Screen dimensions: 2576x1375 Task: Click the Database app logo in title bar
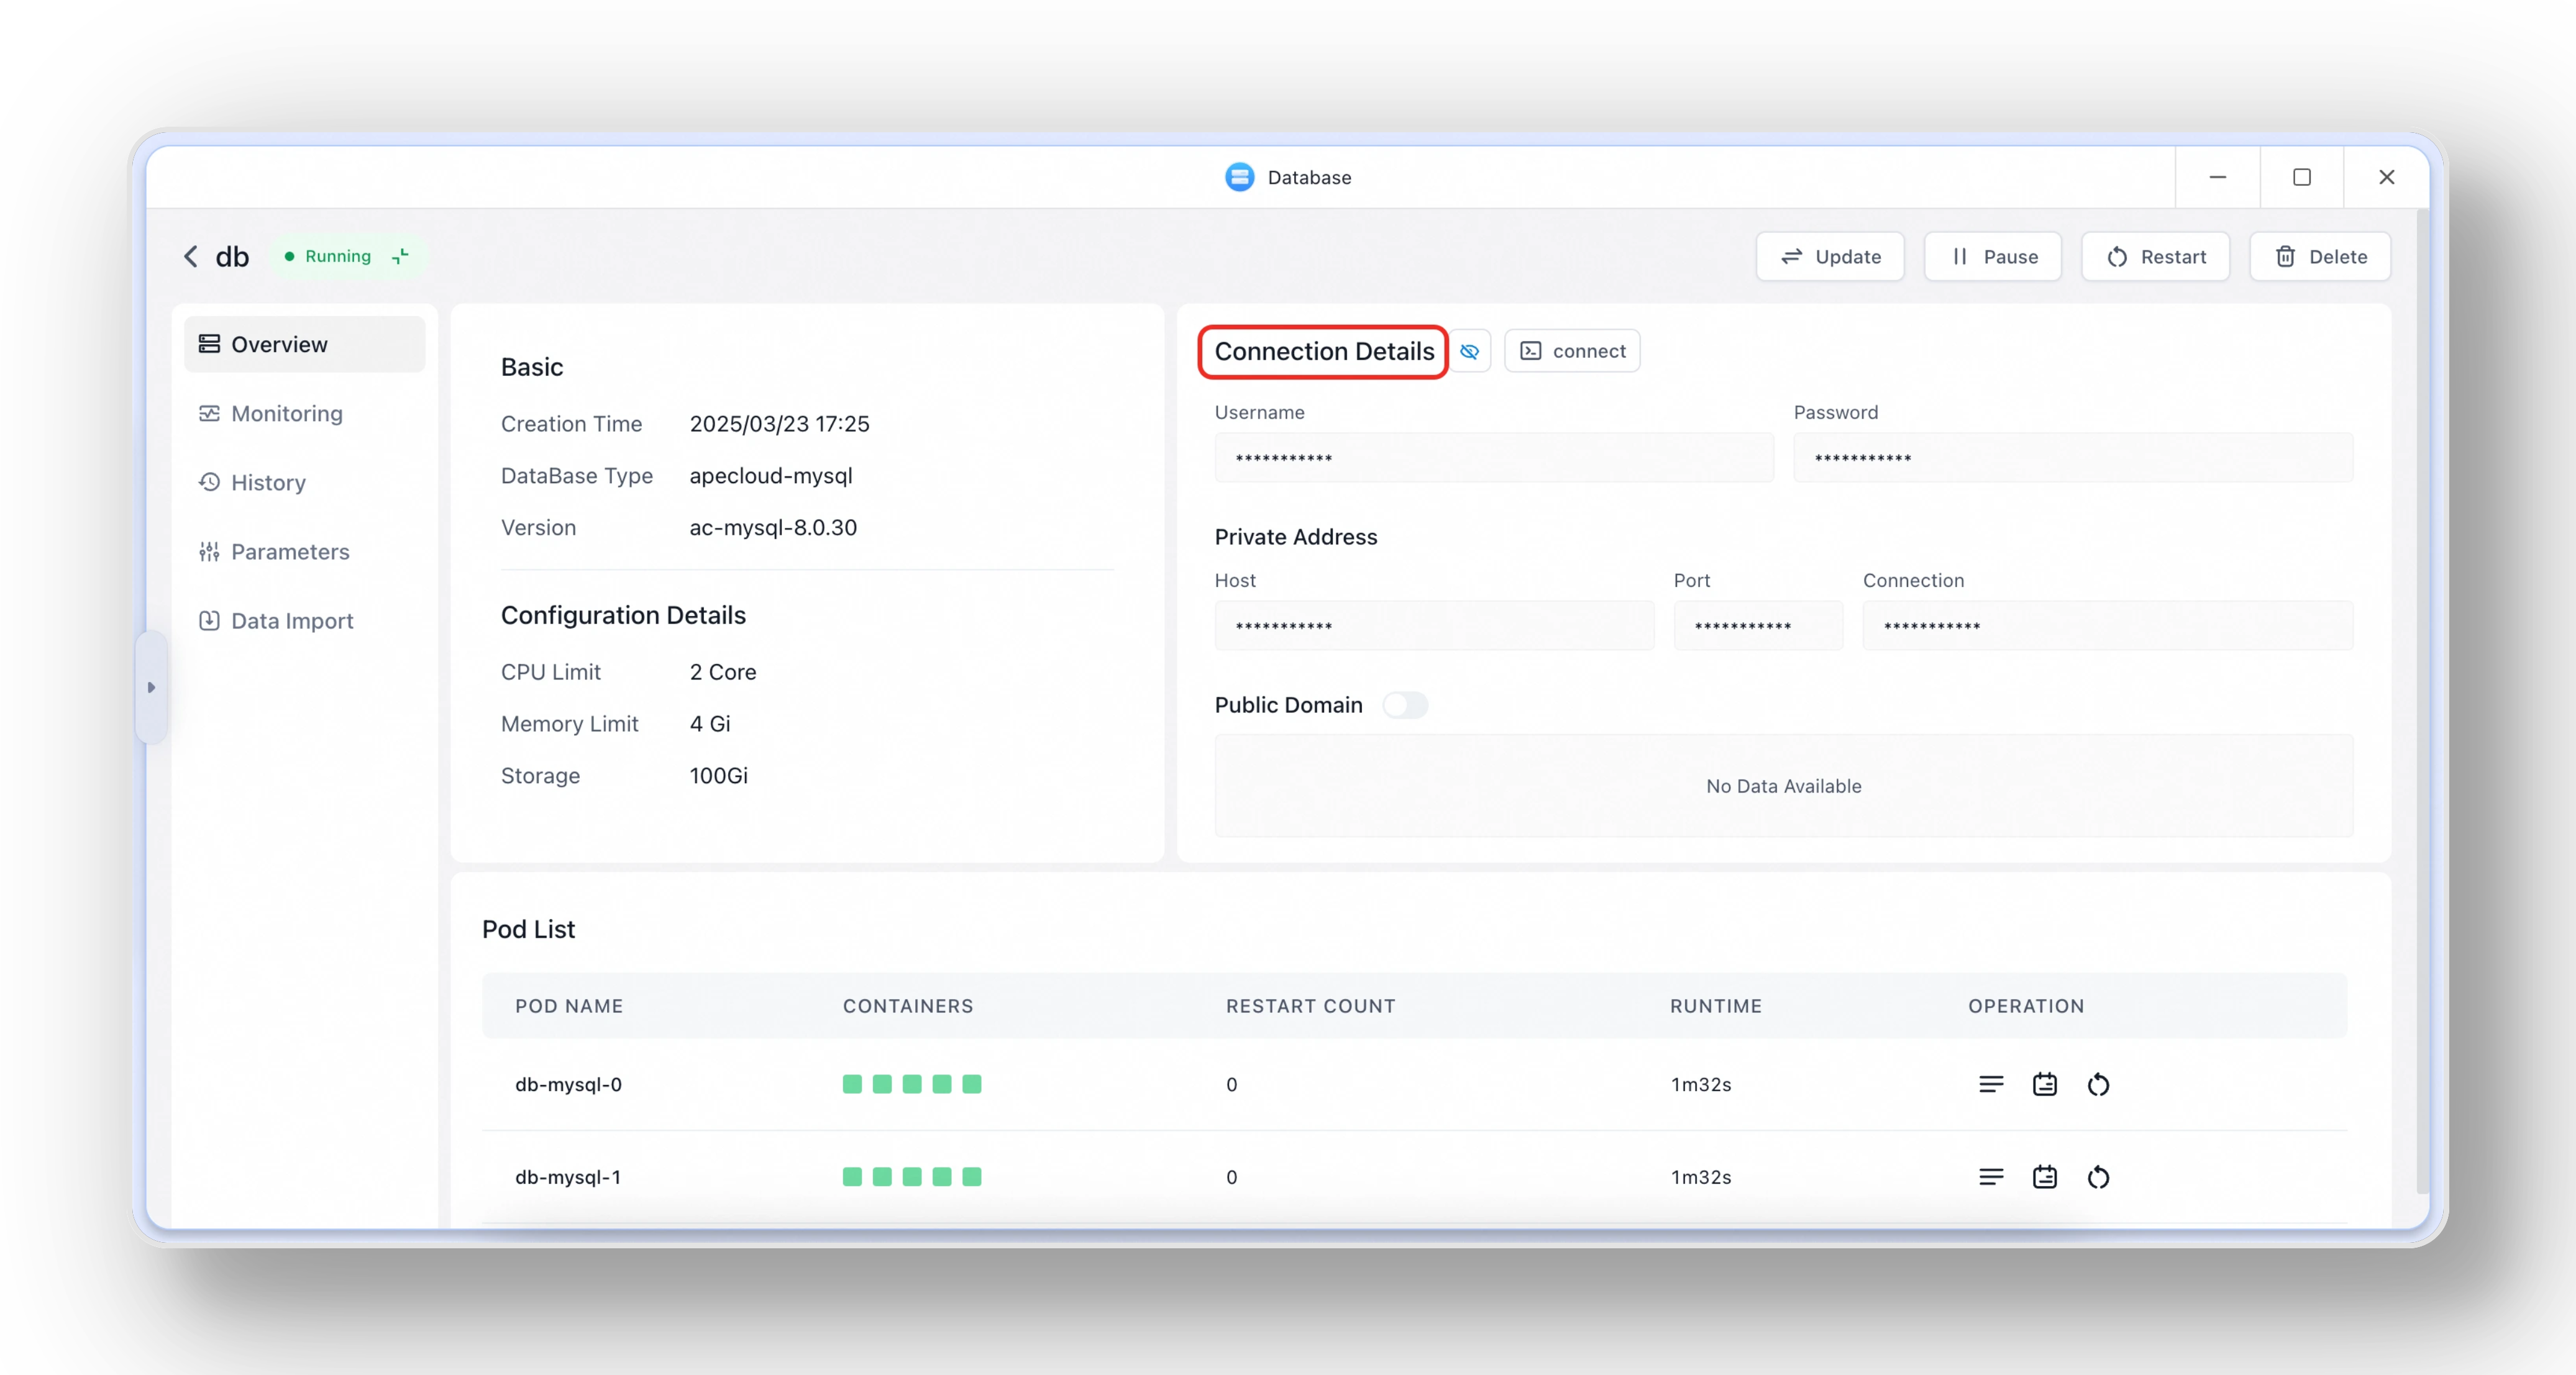1239,177
